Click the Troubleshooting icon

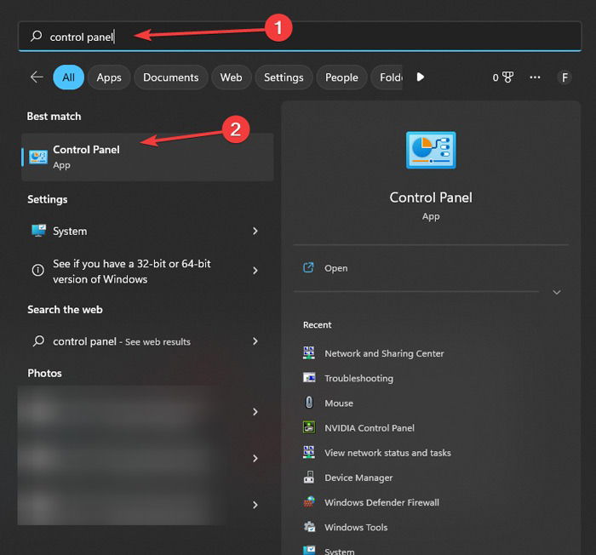pyautogui.click(x=309, y=377)
